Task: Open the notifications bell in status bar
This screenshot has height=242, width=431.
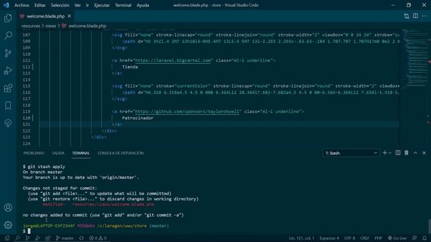Action: [424, 238]
